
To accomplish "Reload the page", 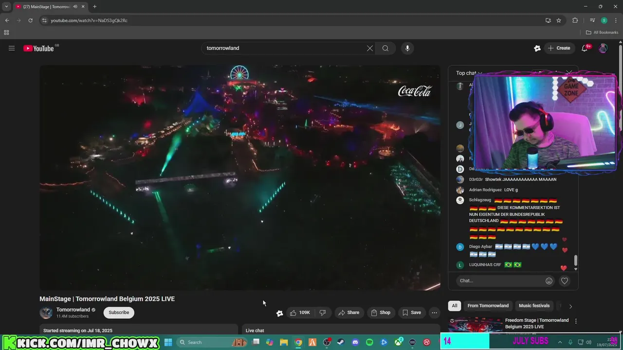I will coord(30,20).
